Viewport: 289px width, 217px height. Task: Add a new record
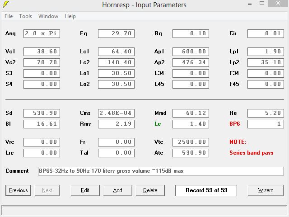pyautogui.click(x=117, y=190)
